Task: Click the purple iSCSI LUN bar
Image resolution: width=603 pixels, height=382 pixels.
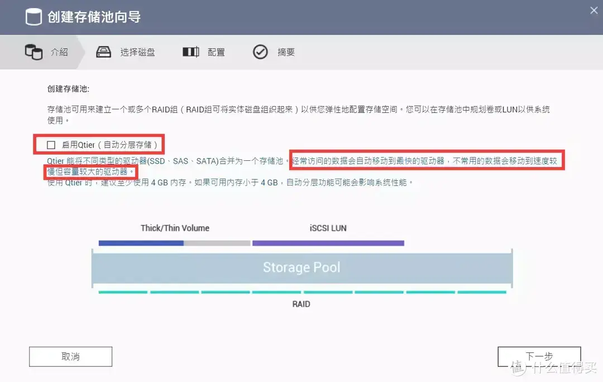Action: tap(328, 242)
